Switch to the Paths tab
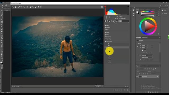This screenshot has width=169, height=95. tap(147, 66)
